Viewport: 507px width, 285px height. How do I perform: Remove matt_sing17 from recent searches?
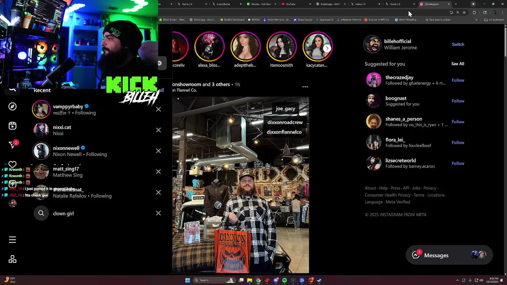[158, 171]
